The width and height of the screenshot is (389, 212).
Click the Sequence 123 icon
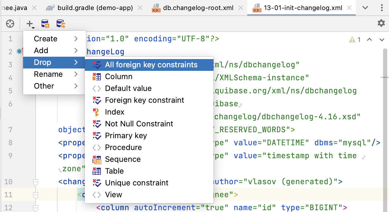pyautogui.click(x=97, y=159)
